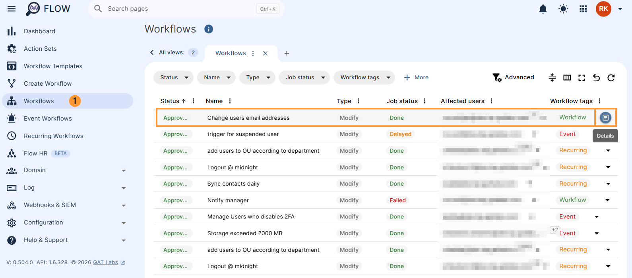Open Event Workflows in sidebar
The height and width of the screenshot is (278, 632).
68,118
